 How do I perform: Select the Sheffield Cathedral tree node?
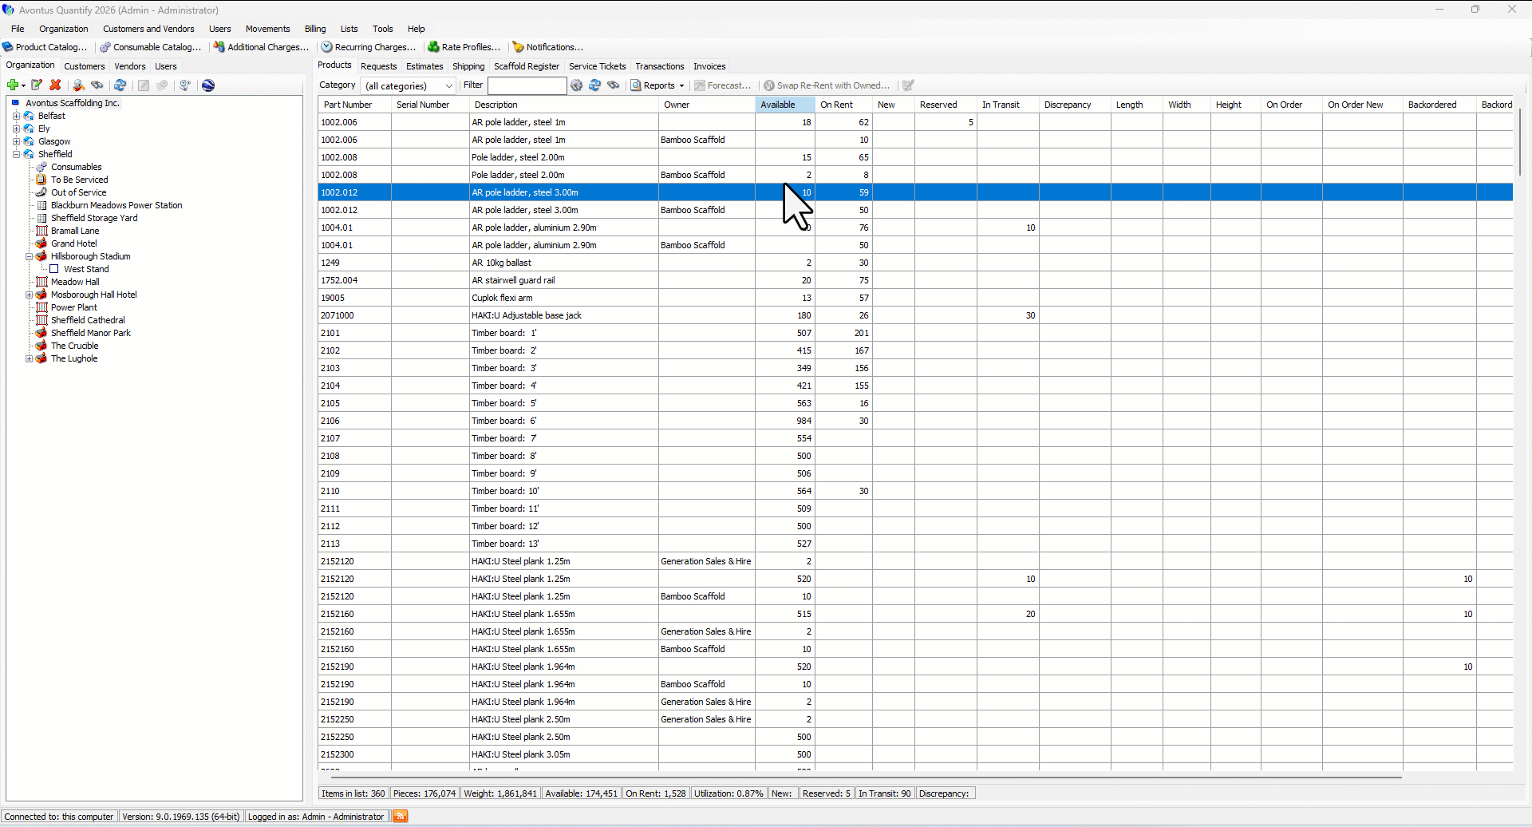(x=88, y=320)
